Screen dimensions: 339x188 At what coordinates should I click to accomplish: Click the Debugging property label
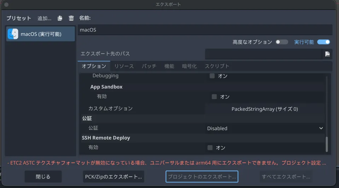tap(105, 76)
